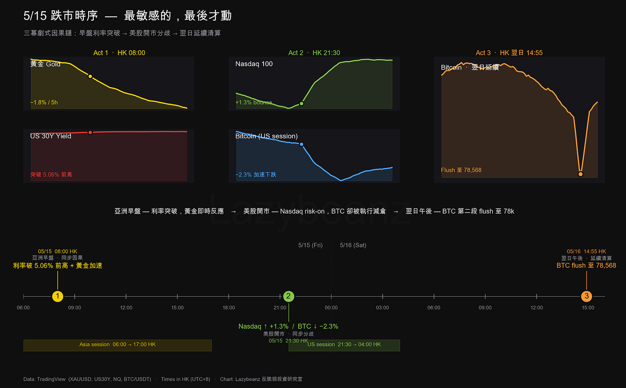Open the Nasdaq 100 chart panel
Viewport: 626px width, 388px height.
click(314, 84)
